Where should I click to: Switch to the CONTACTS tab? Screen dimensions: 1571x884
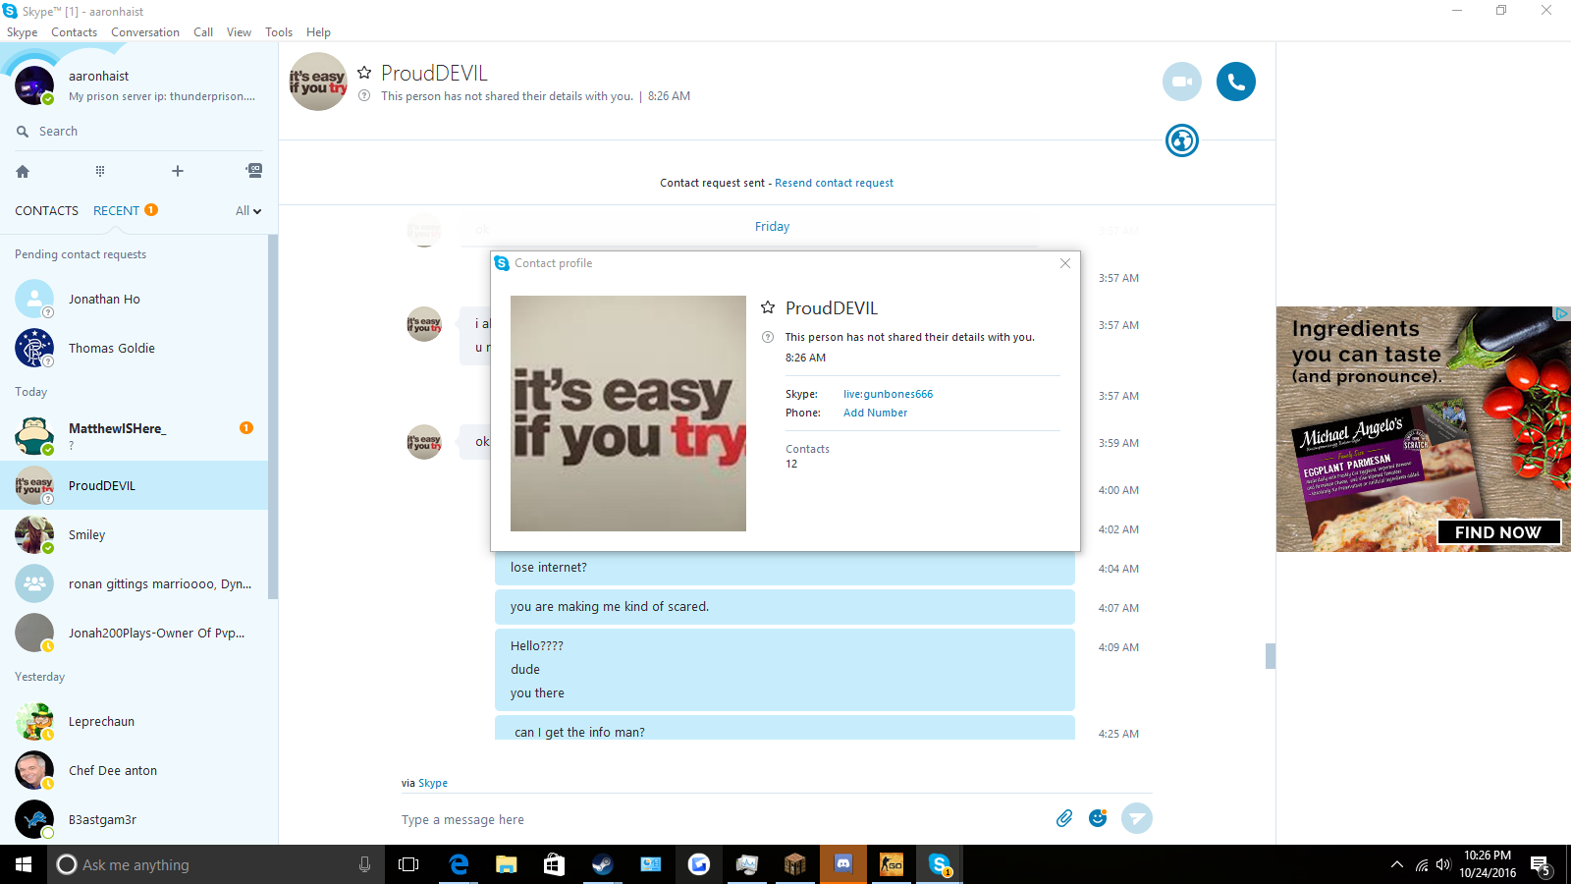pos(46,211)
